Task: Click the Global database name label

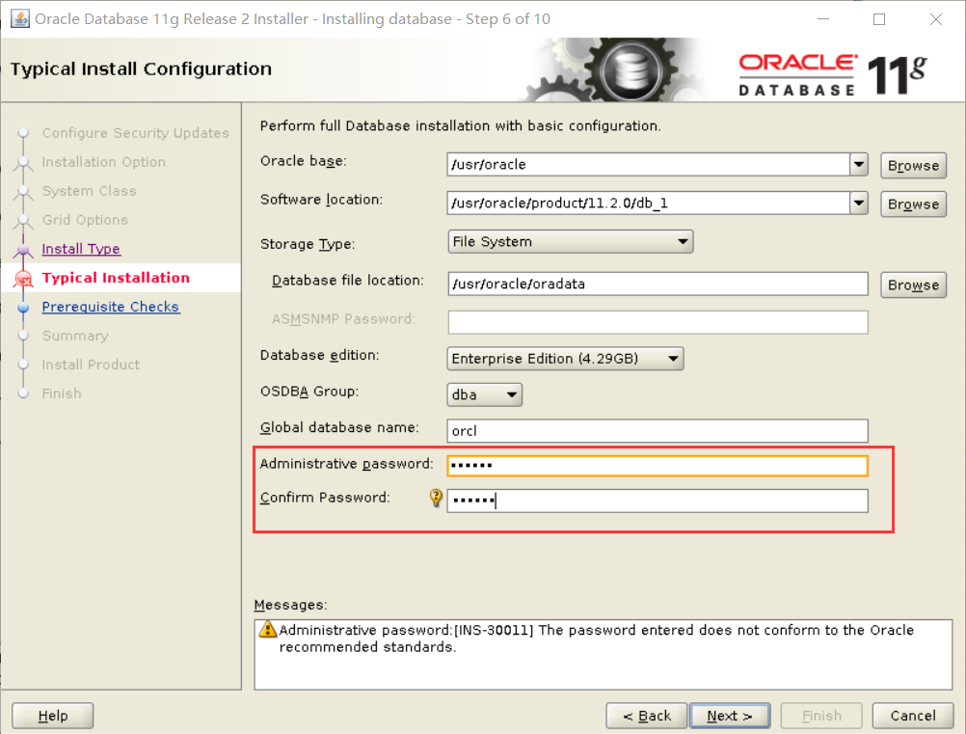Action: coord(339,427)
